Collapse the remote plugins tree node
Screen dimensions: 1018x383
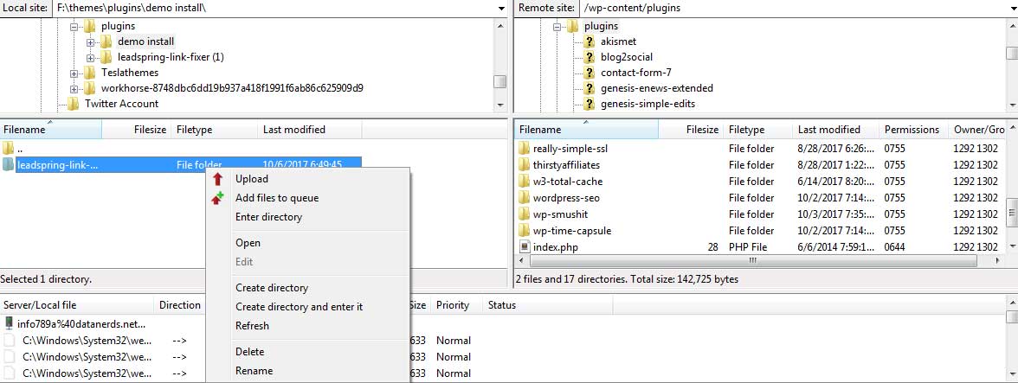(x=557, y=27)
